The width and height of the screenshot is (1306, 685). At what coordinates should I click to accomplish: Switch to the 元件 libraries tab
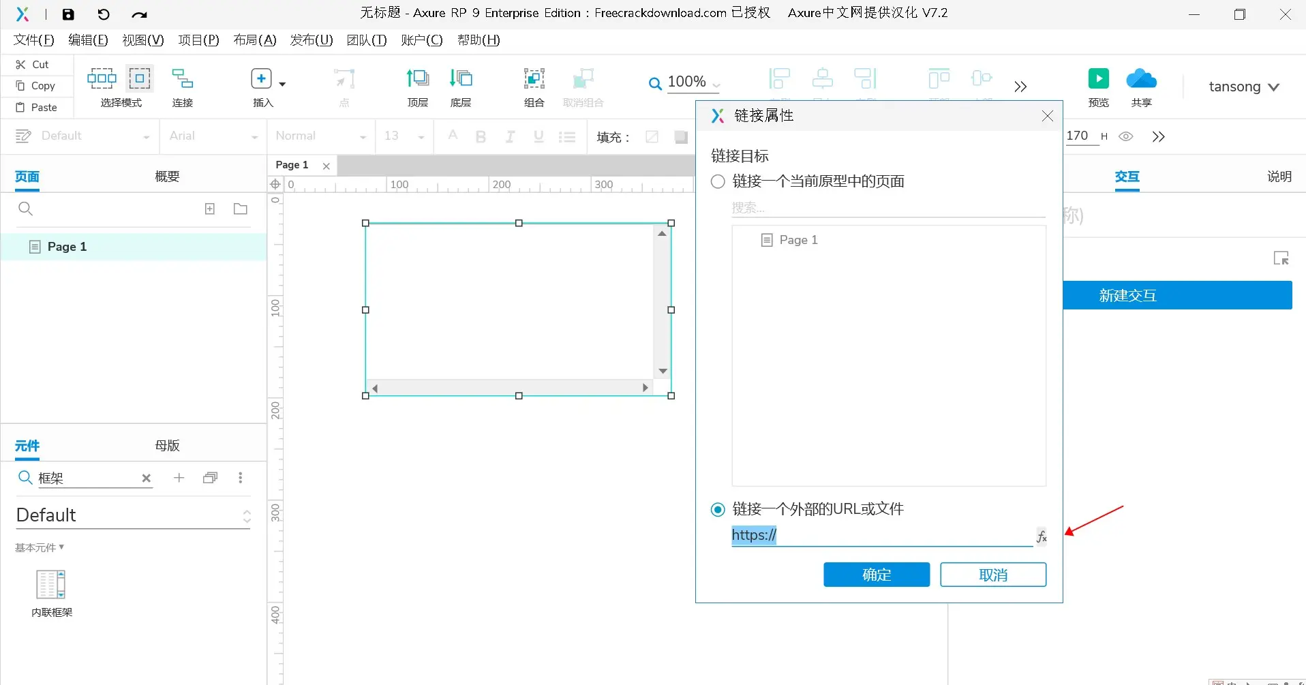click(27, 446)
